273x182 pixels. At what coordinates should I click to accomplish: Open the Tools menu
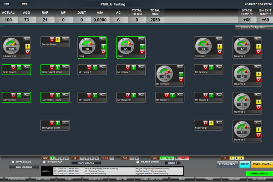click(x=6, y=3)
